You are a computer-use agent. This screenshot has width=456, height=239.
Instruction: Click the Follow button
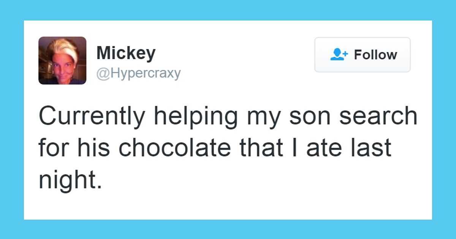point(362,55)
